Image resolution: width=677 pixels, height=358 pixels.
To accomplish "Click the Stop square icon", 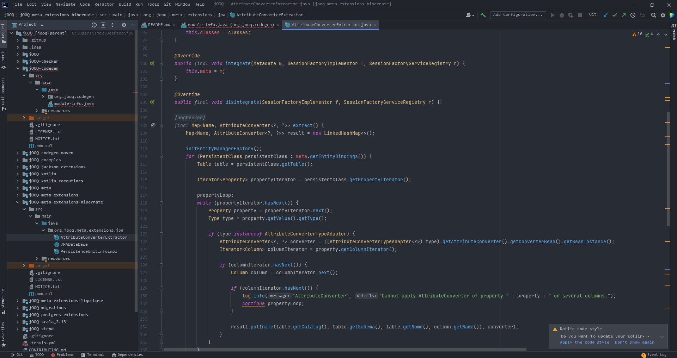I will pyautogui.click(x=580, y=15).
